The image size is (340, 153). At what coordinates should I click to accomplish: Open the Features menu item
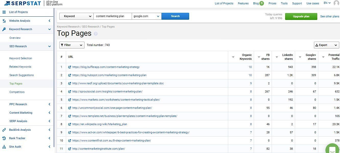[x=243, y=3]
